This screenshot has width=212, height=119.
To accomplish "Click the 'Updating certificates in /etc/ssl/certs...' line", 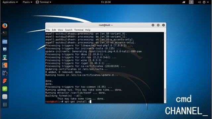I will click(x=77, y=69).
